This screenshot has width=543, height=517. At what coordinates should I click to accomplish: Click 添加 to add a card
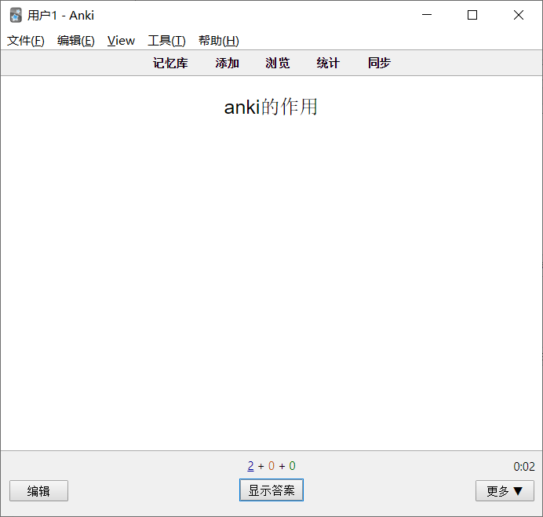coord(228,63)
